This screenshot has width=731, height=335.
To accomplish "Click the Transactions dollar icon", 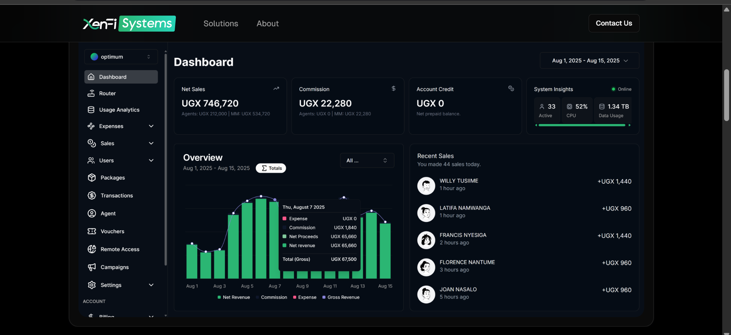I will (92, 195).
